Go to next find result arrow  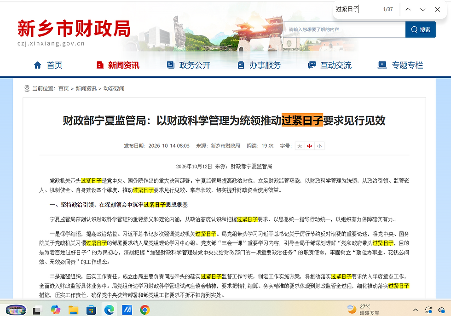(x=422, y=9)
